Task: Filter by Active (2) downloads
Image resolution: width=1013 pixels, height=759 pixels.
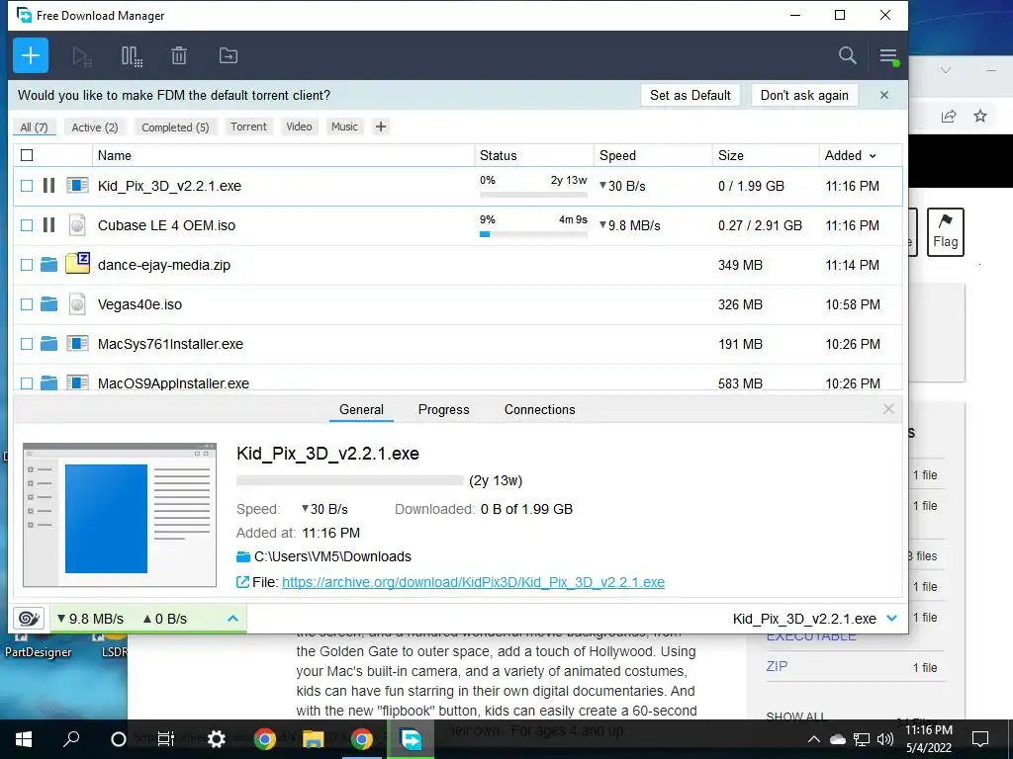Action: coord(95,127)
